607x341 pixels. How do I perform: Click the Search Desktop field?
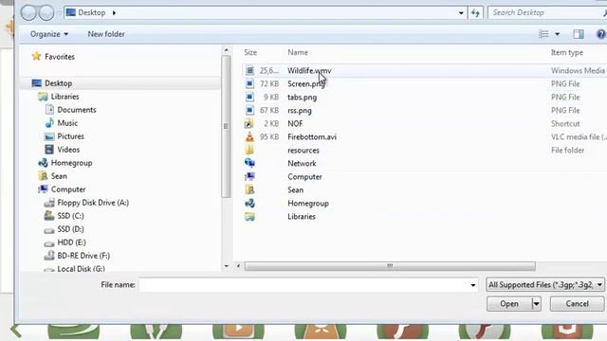click(546, 12)
